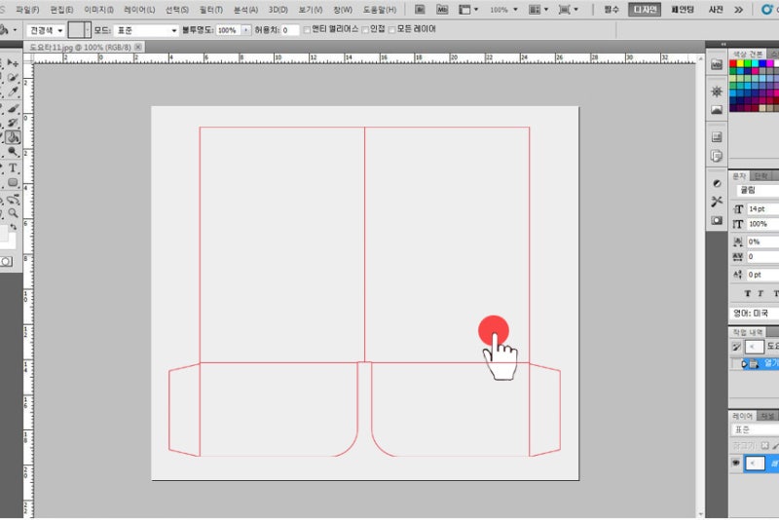Click the font size icon
Image resolution: width=779 pixels, height=520 pixels.
point(738,209)
